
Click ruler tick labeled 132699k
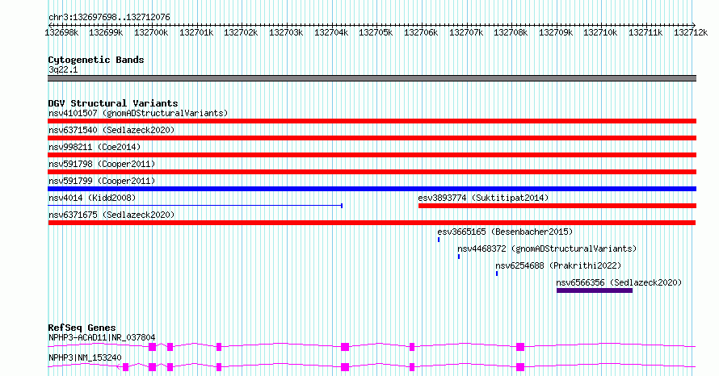point(106,32)
